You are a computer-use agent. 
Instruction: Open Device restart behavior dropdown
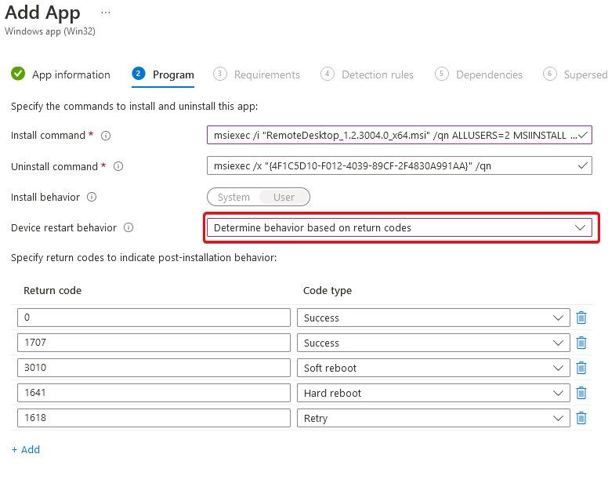400,227
